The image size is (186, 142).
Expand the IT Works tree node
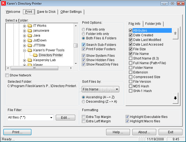coord(24,26)
